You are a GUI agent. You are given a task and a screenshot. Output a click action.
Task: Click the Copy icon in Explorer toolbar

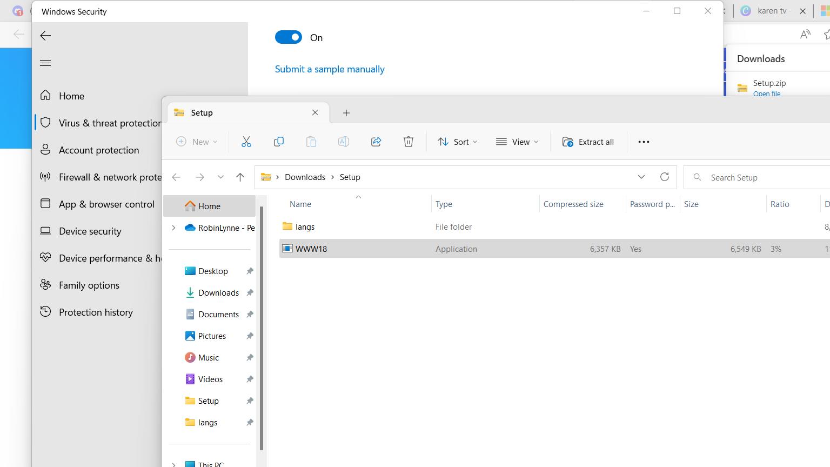(x=279, y=142)
